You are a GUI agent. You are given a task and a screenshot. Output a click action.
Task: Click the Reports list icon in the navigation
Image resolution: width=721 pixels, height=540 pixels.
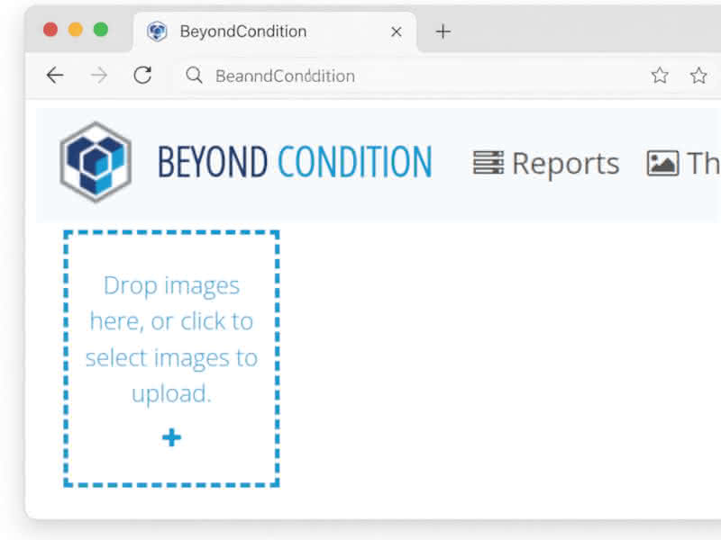488,163
